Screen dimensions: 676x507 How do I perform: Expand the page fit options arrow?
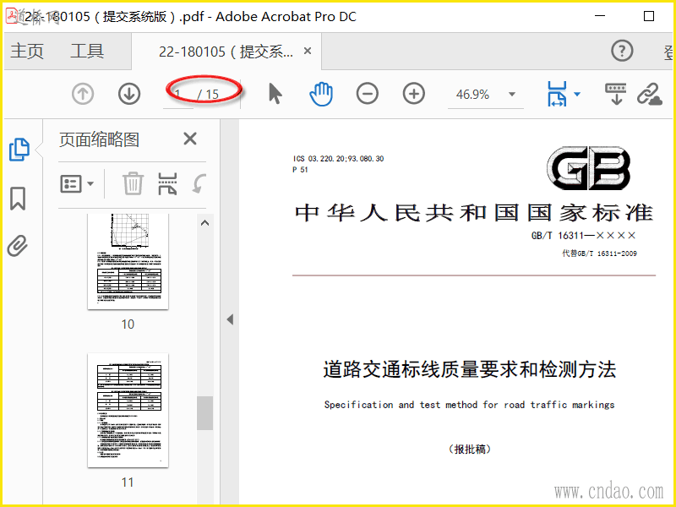577,94
